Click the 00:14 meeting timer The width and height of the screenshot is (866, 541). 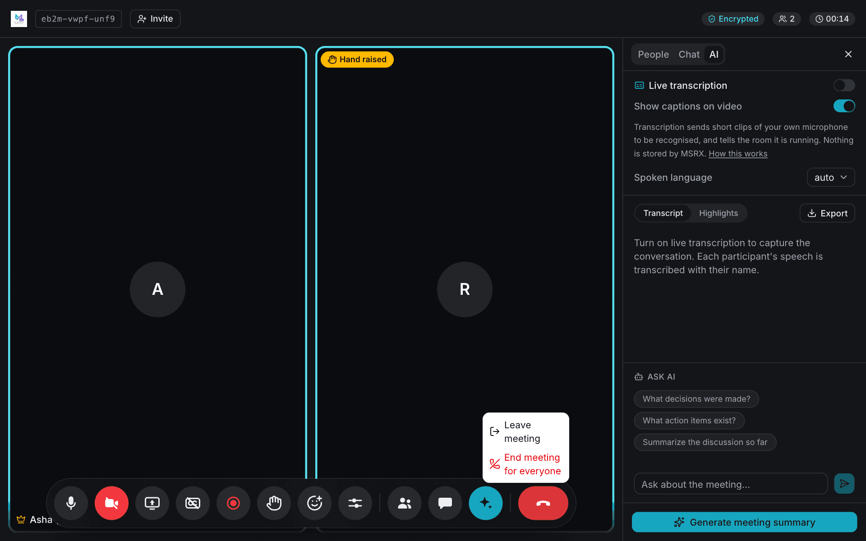pos(832,19)
